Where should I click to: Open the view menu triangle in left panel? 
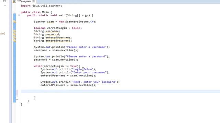[x=5, y=5]
